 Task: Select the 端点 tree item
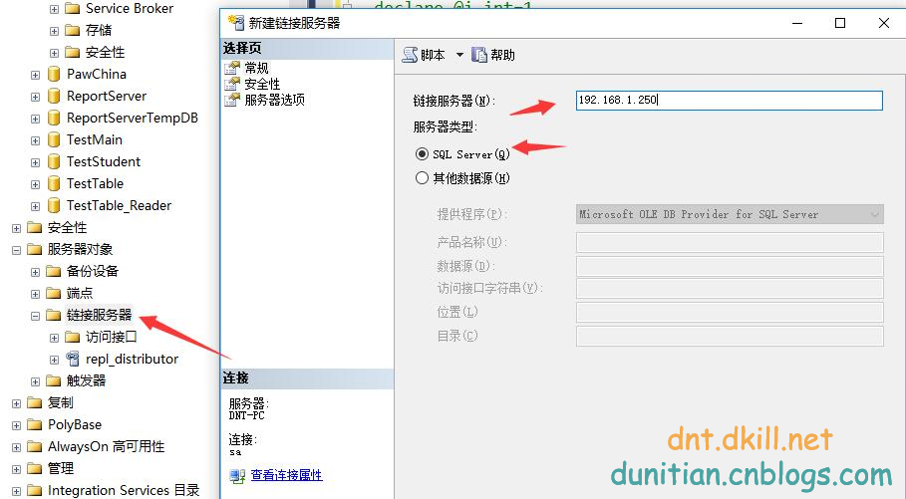pyautogui.click(x=80, y=294)
